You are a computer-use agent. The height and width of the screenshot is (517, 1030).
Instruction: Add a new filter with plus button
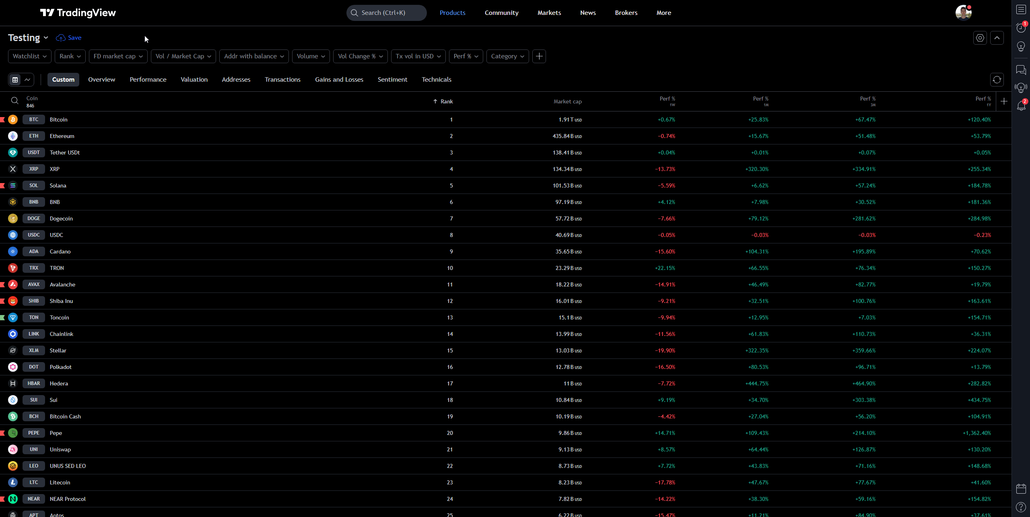(539, 56)
